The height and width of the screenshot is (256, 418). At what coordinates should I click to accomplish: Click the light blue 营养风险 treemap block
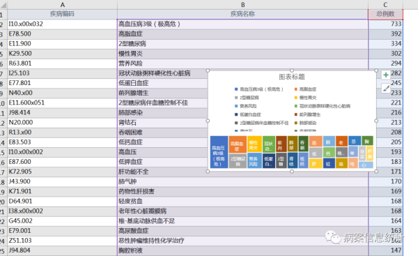pyautogui.click(x=254, y=160)
